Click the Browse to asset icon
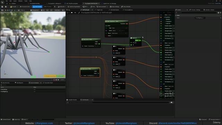 click(x=6, y=7)
